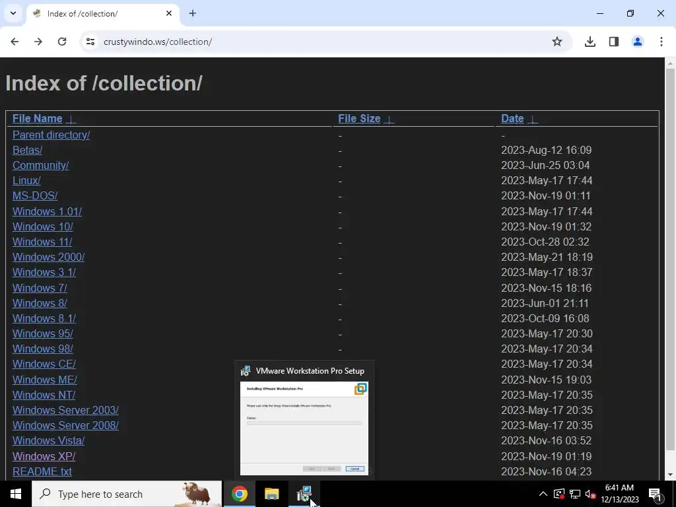This screenshot has height=507, width=676.
Task: Select the Index of /collection/ tab
Action: point(103,14)
